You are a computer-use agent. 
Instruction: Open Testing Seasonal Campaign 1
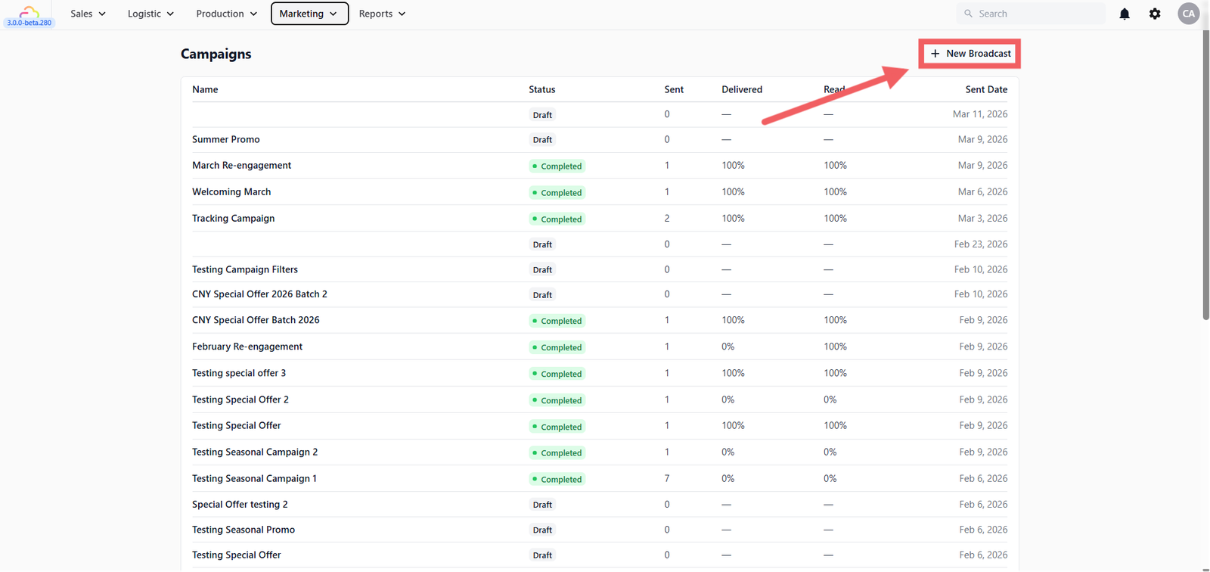[254, 478]
